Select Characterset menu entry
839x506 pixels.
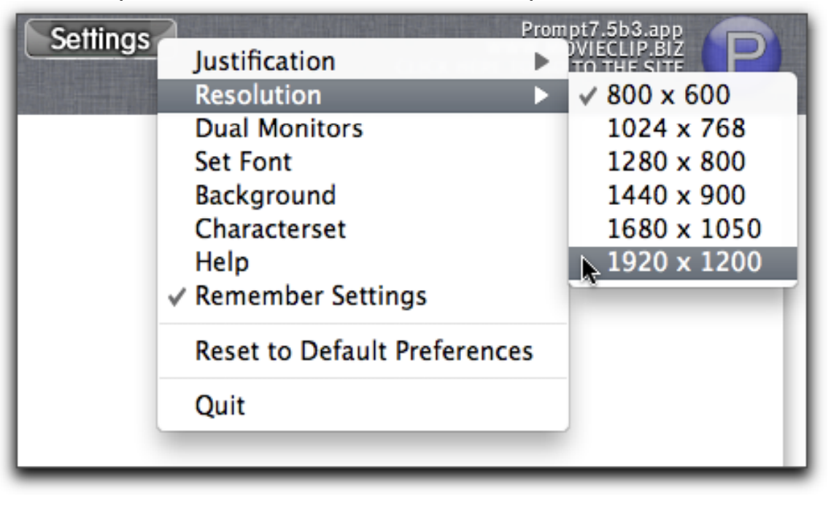270,229
